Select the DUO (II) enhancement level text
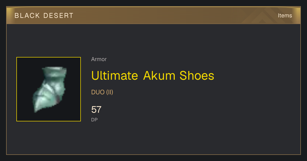Viewport: 307px width, 161px height. pyautogui.click(x=102, y=92)
